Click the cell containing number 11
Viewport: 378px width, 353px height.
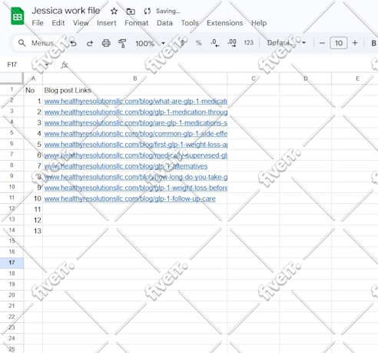coord(33,209)
